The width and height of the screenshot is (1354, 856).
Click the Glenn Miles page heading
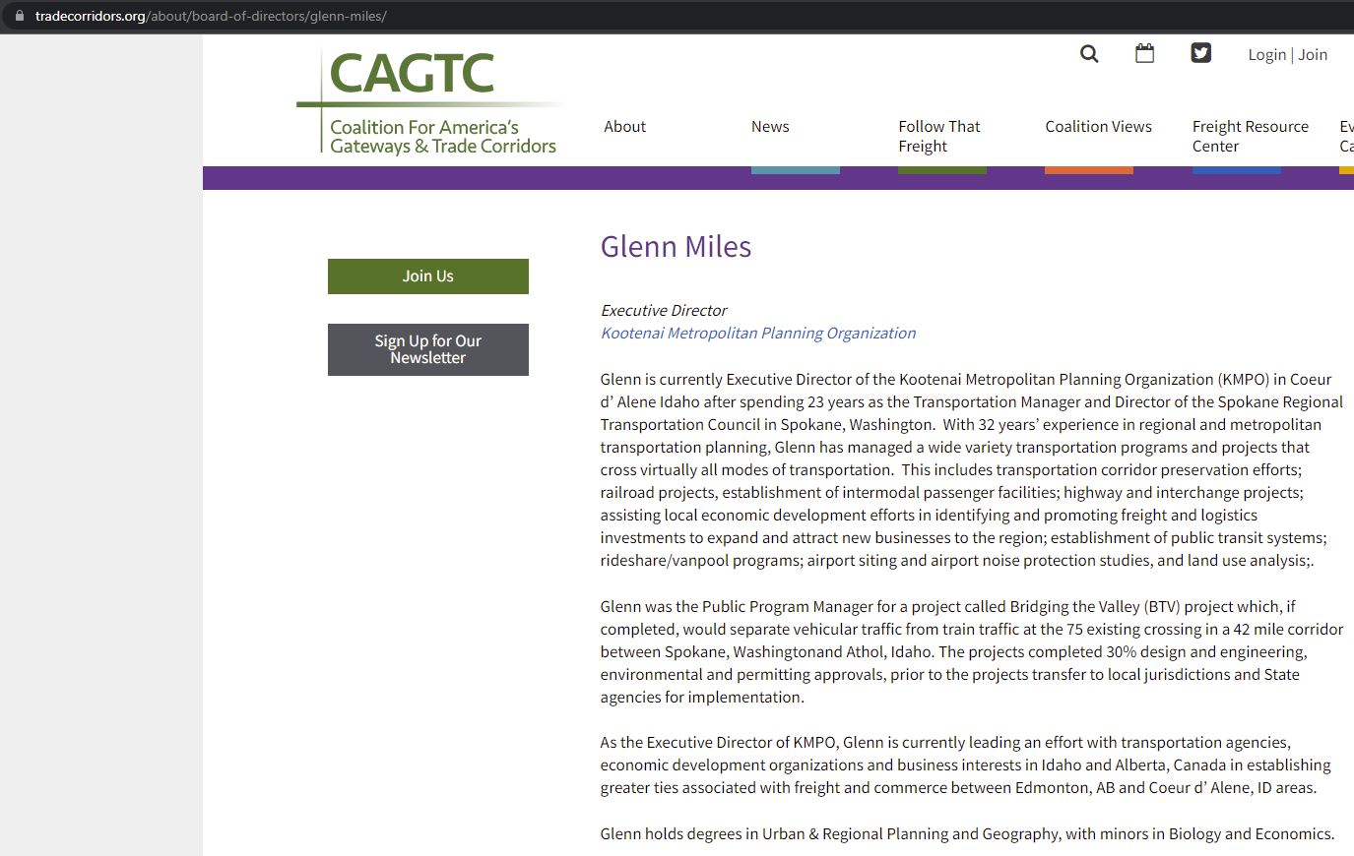(676, 246)
